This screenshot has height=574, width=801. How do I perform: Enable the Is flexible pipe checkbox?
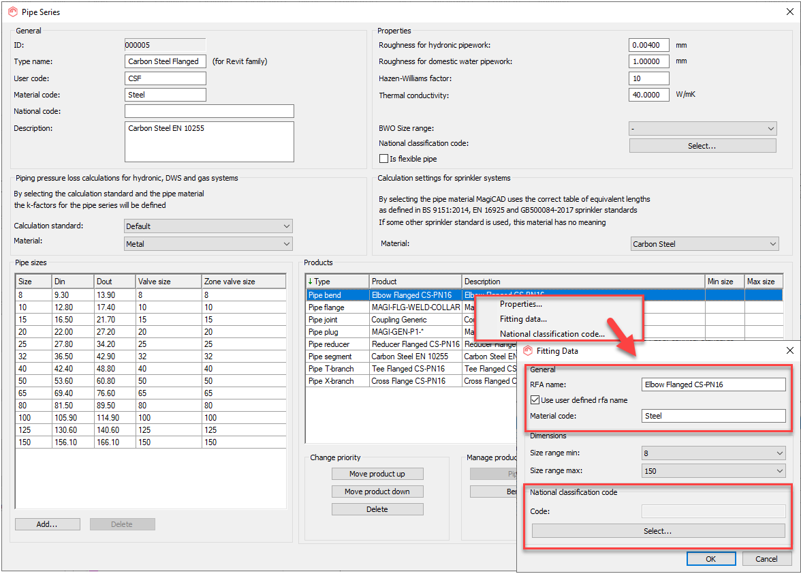click(x=383, y=159)
